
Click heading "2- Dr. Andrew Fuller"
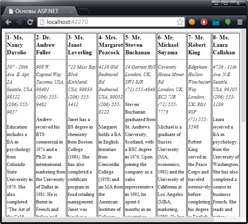pyautogui.click(x=46, y=45)
